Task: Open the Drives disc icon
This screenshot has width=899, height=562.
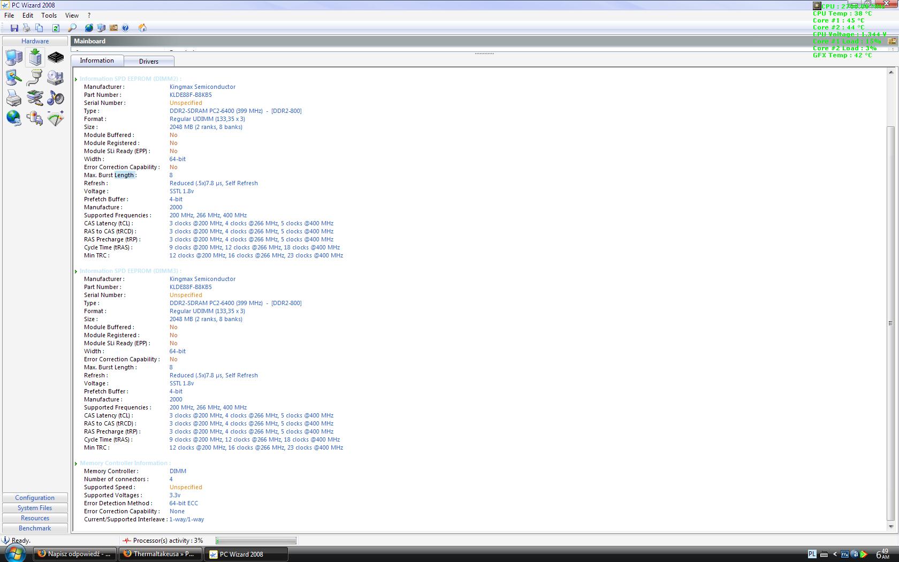Action: [56, 78]
